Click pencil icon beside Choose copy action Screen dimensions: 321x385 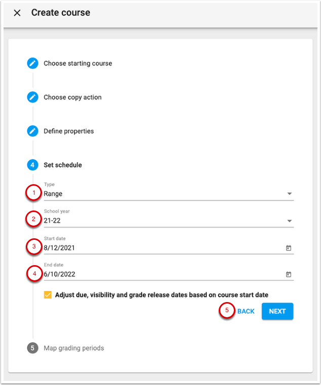tap(33, 97)
